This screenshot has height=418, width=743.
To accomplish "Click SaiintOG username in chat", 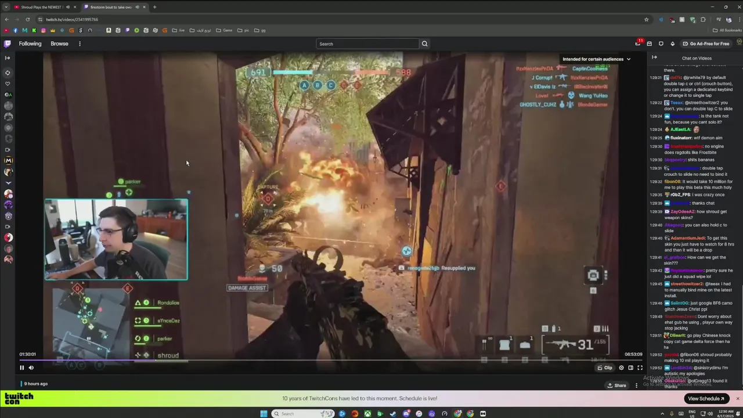I will click(x=680, y=303).
